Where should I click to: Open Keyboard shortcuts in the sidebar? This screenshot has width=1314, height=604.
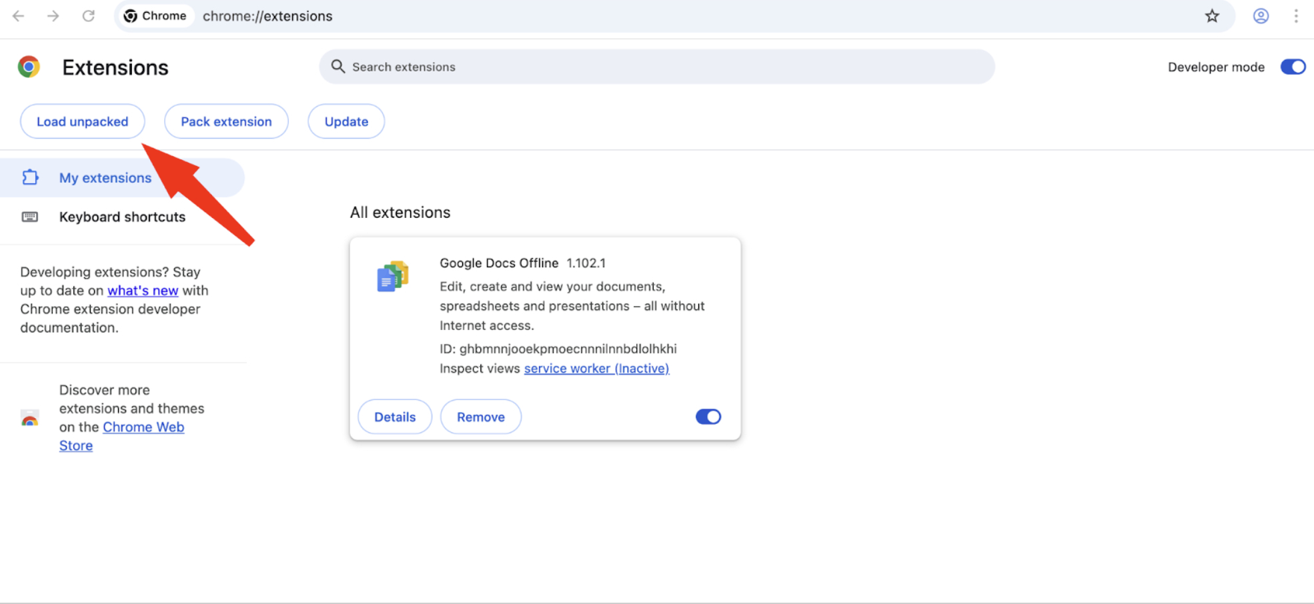(x=122, y=217)
